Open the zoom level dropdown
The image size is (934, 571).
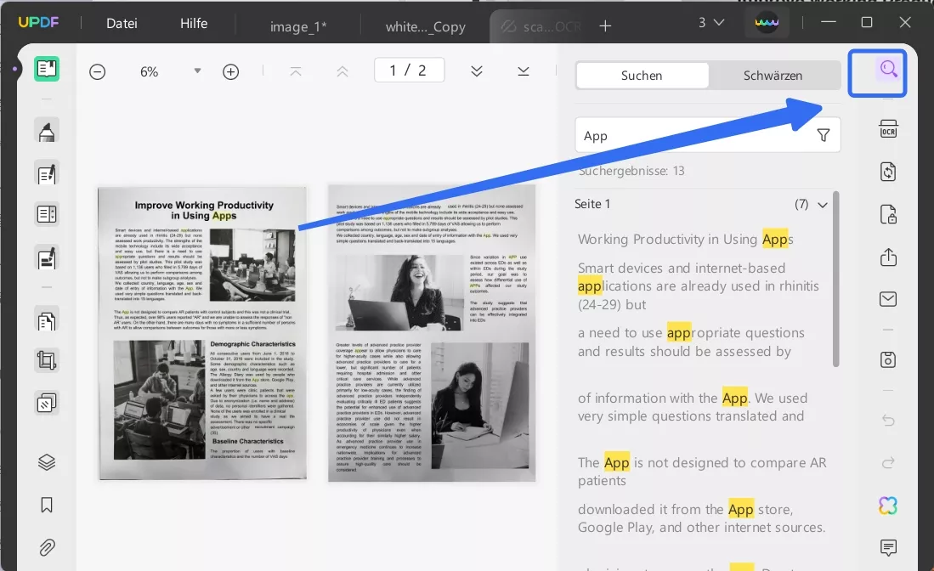pos(197,71)
